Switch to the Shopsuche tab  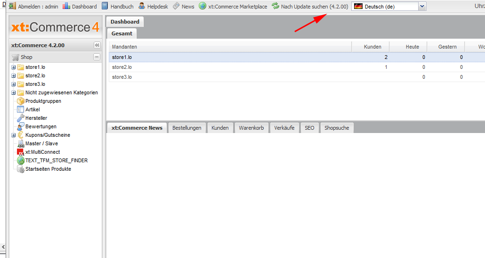coord(337,128)
